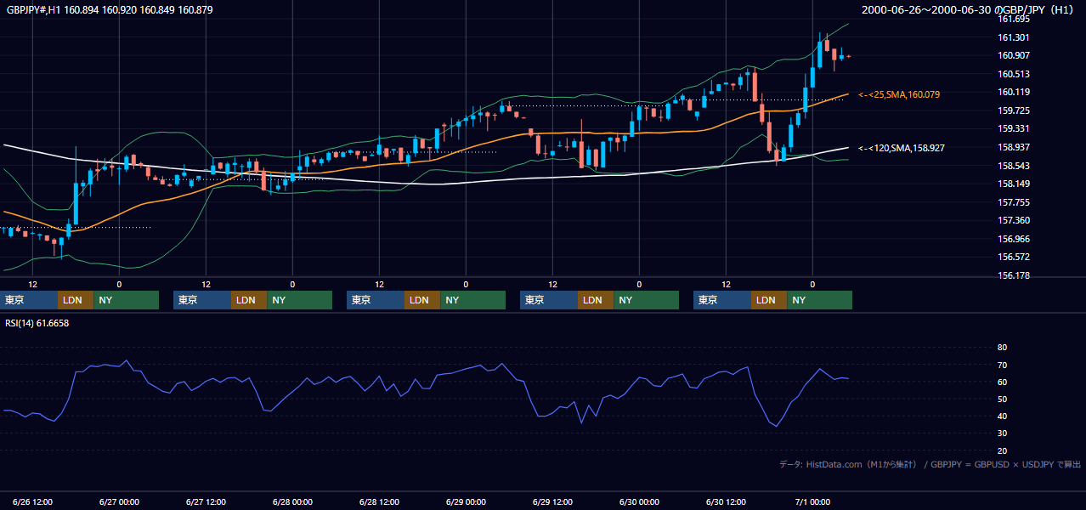Click the RSI 20 level label
Screen dimensions: 1086x510
coord(1002,450)
